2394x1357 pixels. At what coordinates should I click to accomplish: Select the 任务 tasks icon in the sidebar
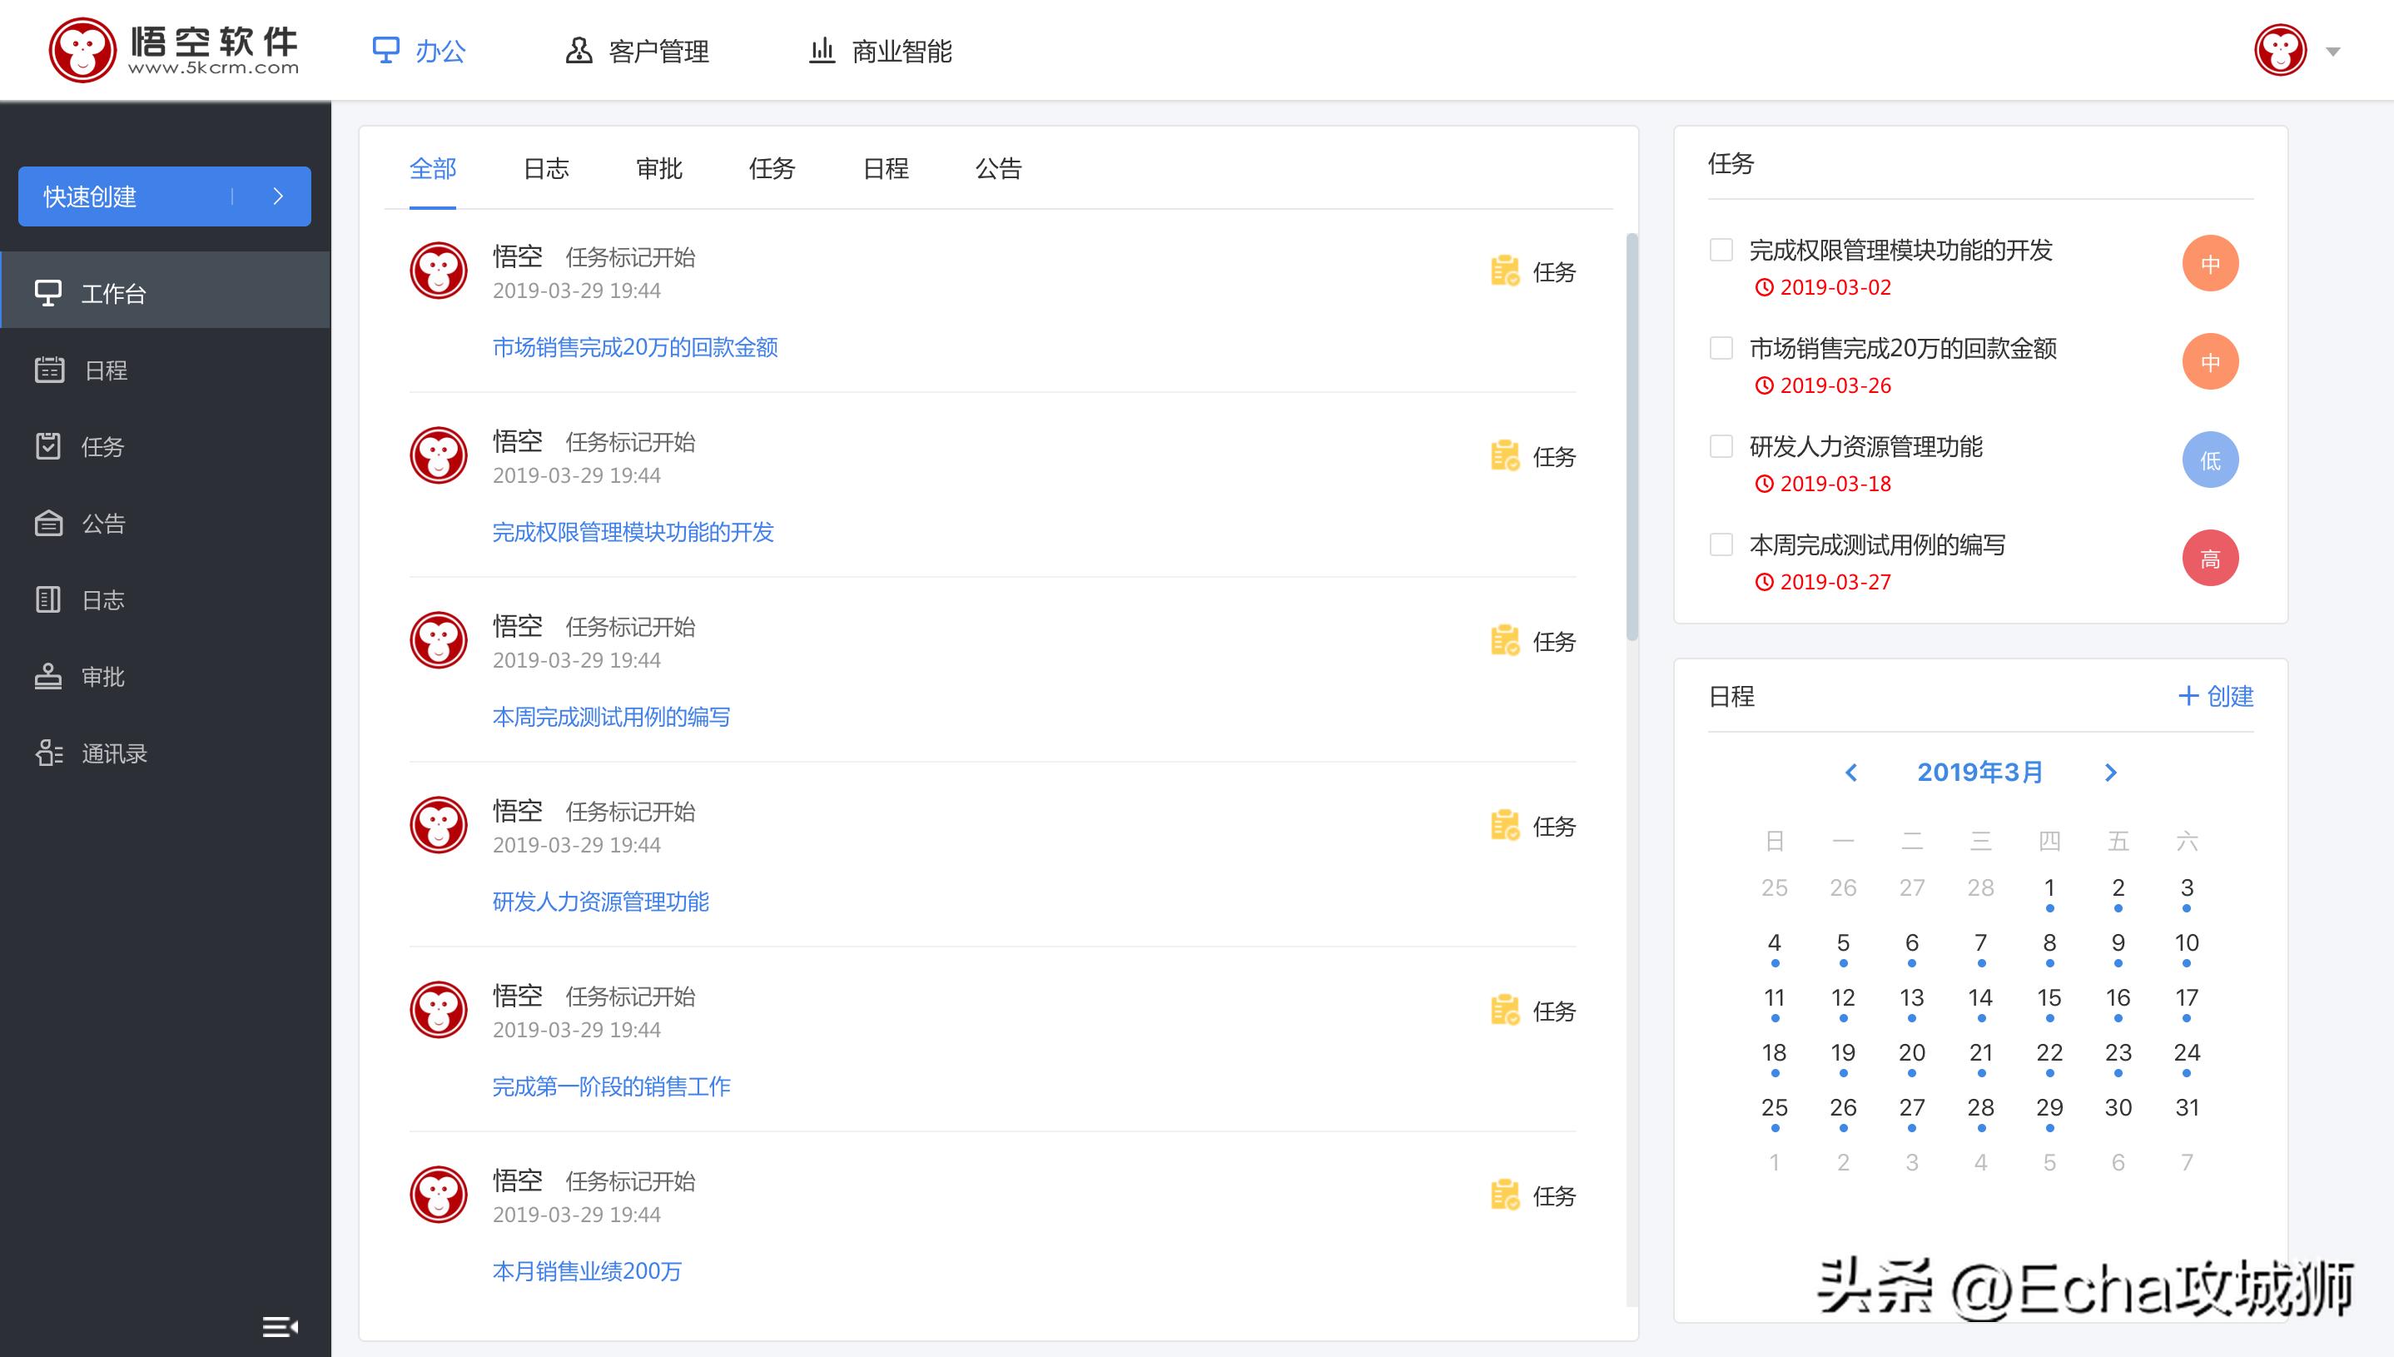click(103, 446)
